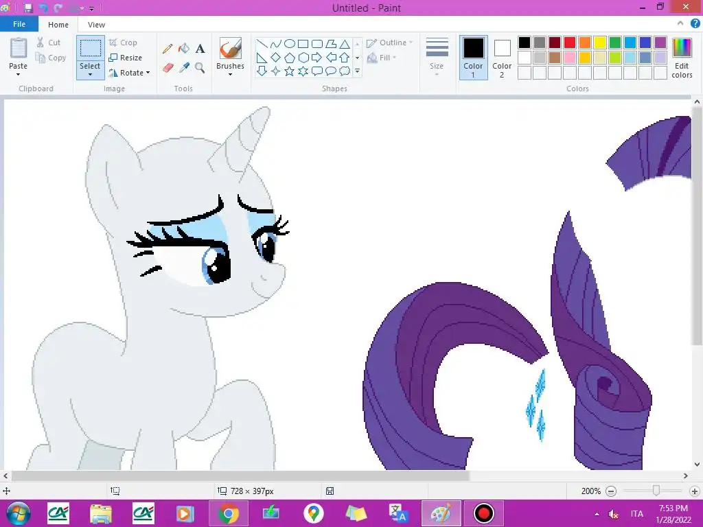
Task: Pick the purple color swatch
Action: (x=660, y=43)
